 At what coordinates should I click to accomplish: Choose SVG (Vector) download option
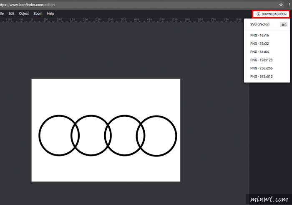pyautogui.click(x=267, y=24)
